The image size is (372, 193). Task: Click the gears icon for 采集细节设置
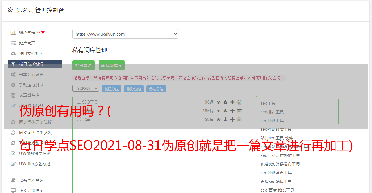(13, 74)
